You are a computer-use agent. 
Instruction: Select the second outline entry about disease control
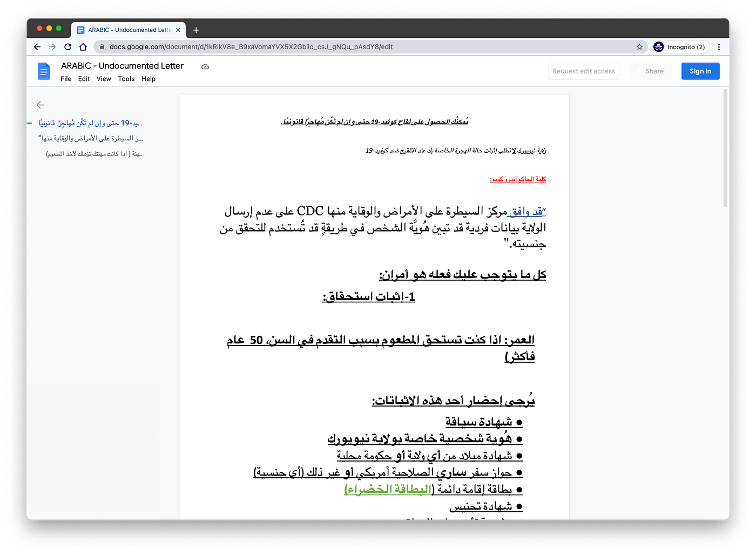tap(91, 139)
